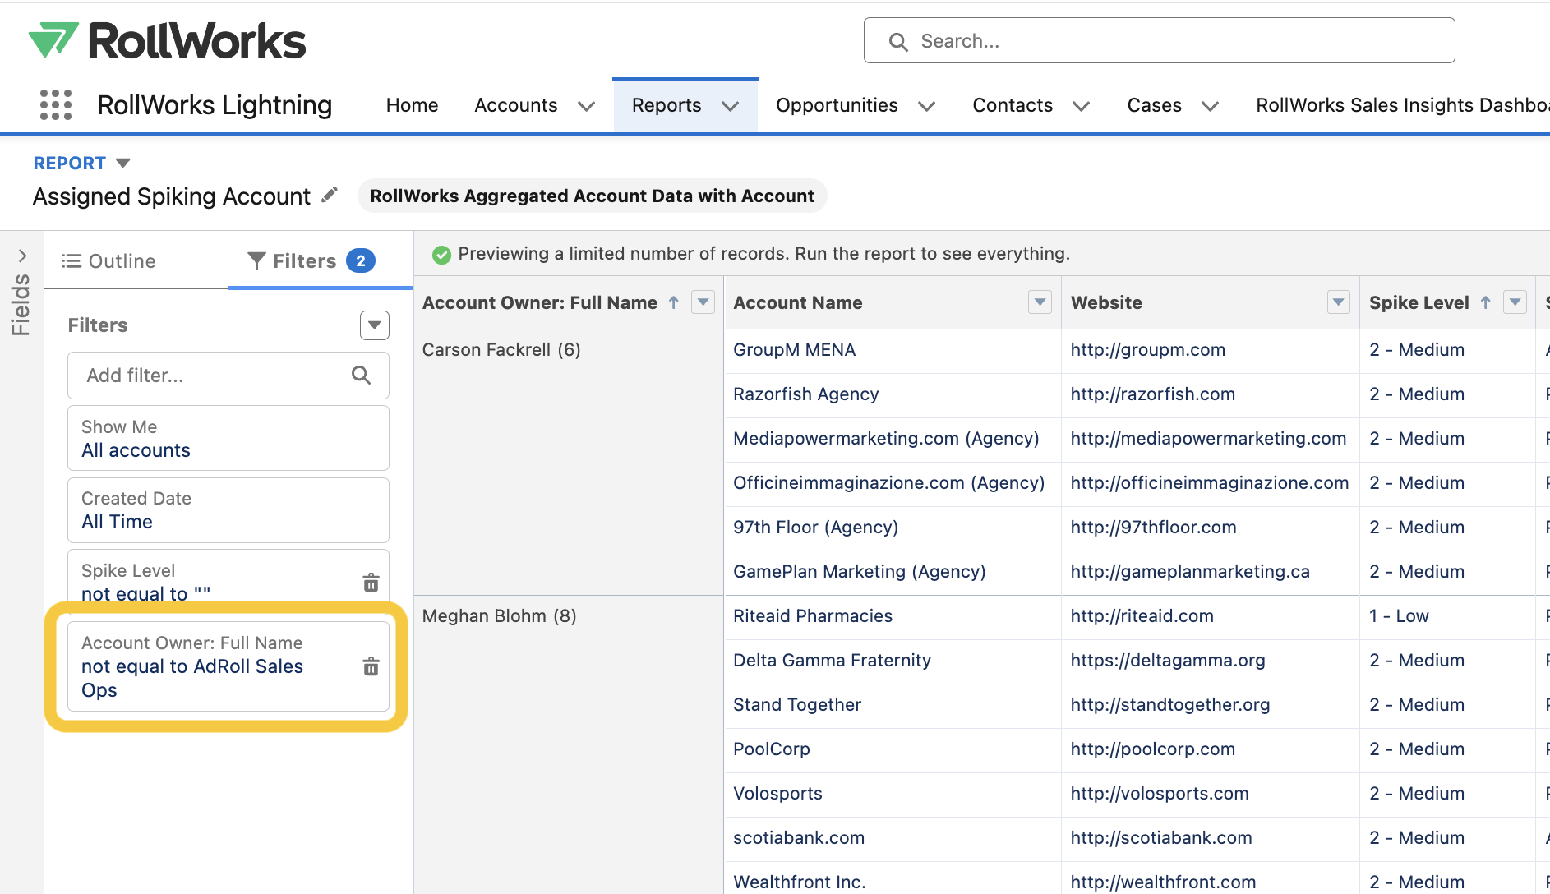The width and height of the screenshot is (1550, 894).
Task: Open the Cases tab
Action: pos(1154,105)
